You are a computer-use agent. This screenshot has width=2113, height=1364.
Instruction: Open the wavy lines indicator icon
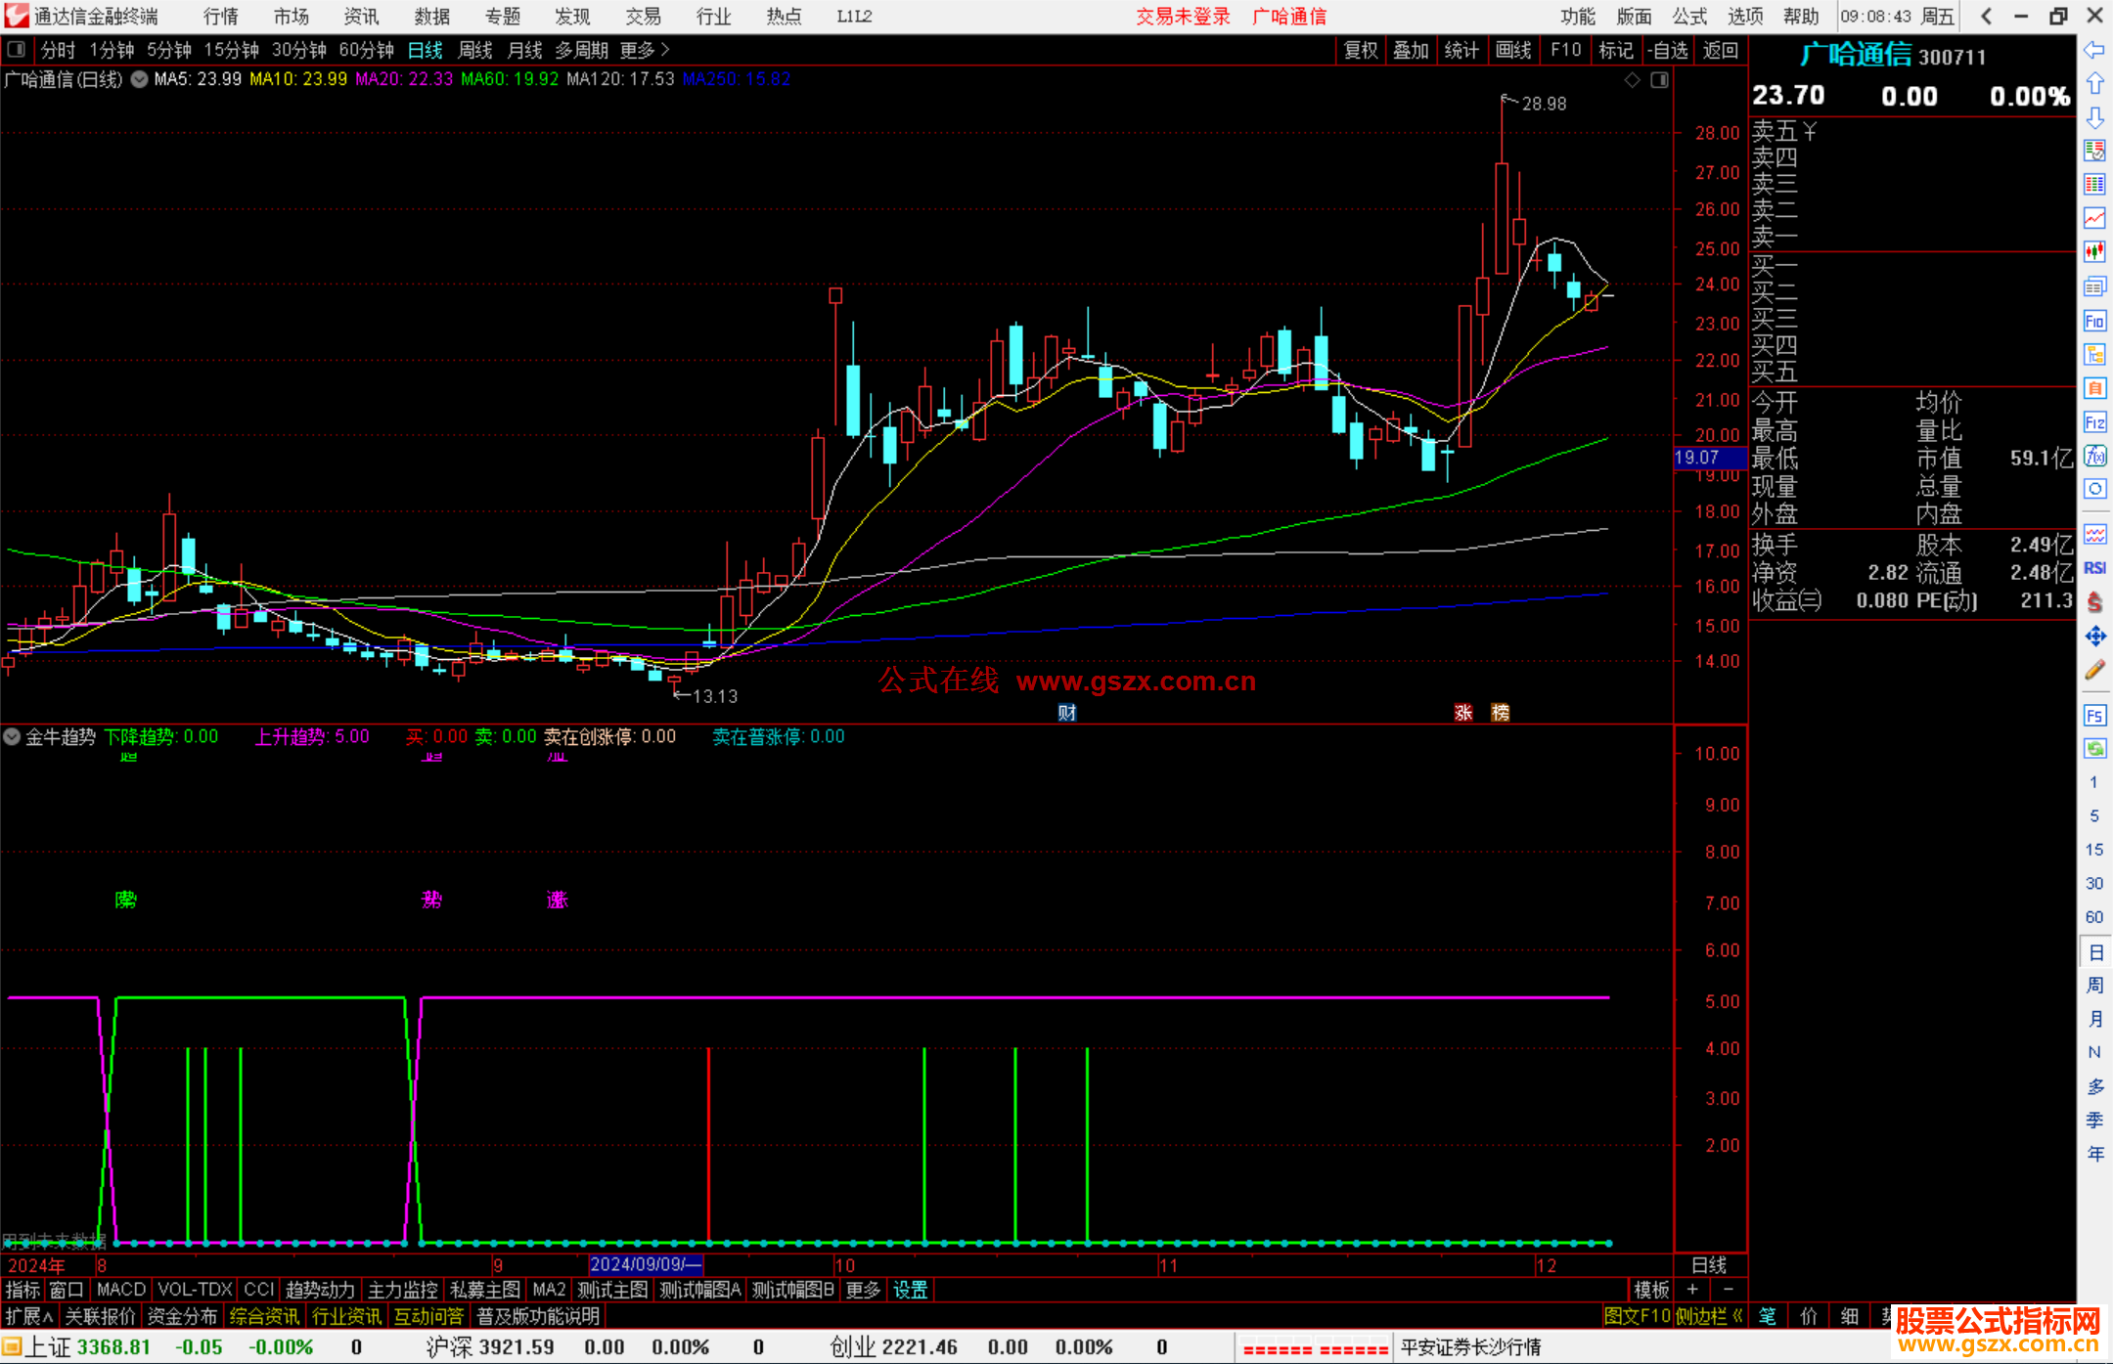2094,534
